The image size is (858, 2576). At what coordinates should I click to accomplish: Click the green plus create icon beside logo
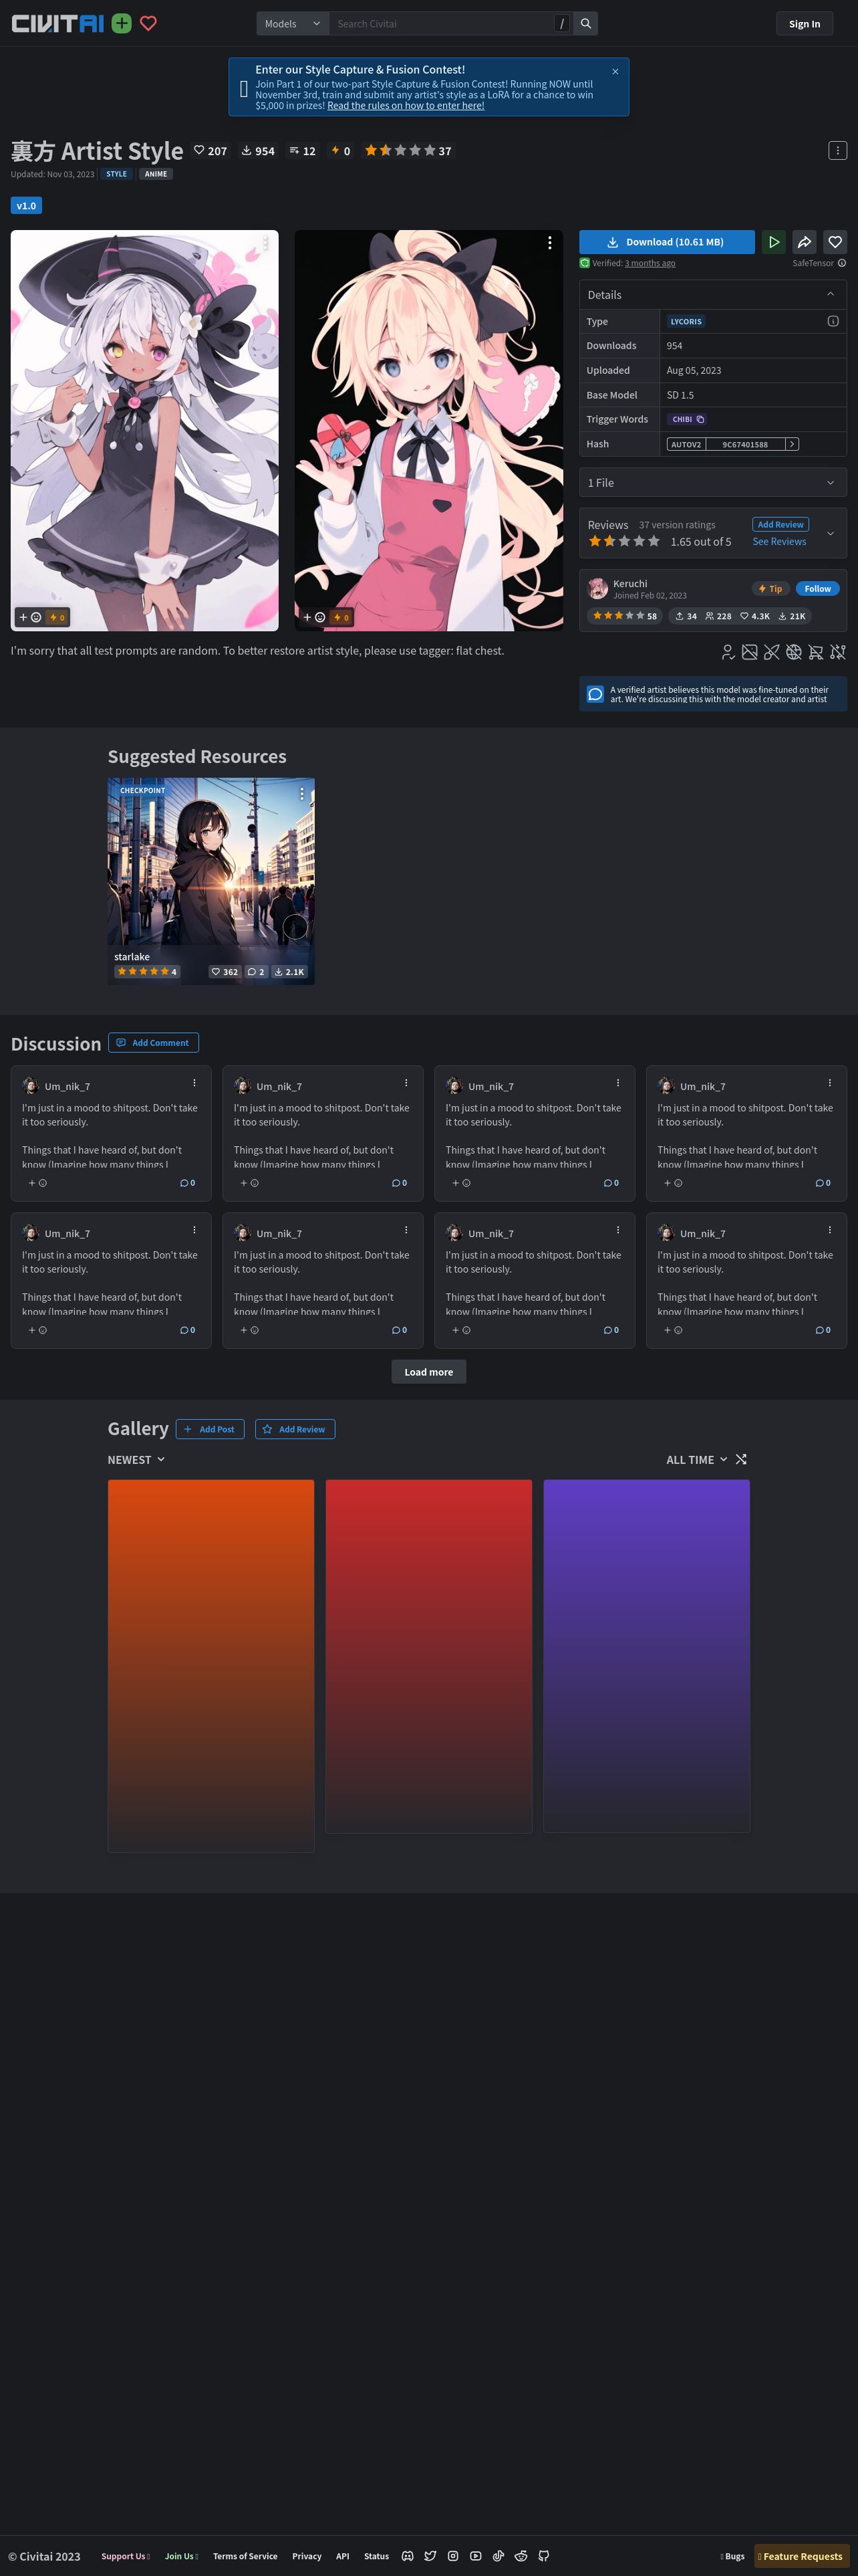coord(122,23)
